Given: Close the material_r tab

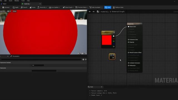Looking at the screenshot, I should (x=40, y=4).
